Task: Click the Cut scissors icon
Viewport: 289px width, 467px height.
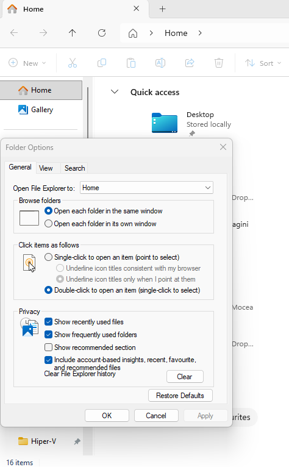Action: [73, 63]
